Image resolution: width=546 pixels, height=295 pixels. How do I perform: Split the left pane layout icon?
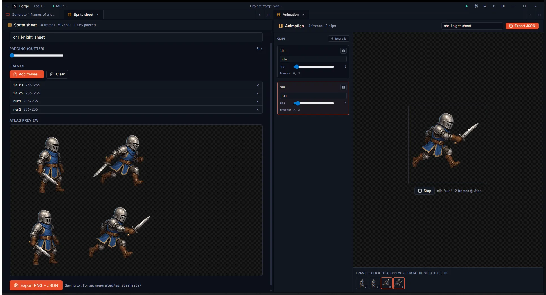click(268, 15)
